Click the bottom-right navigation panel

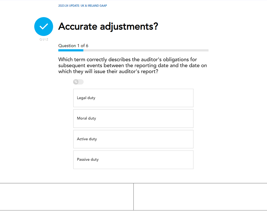(x=201, y=197)
